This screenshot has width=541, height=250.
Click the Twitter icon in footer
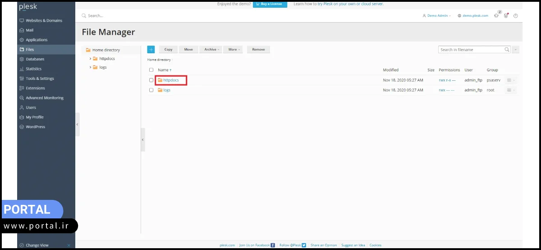[304, 245]
